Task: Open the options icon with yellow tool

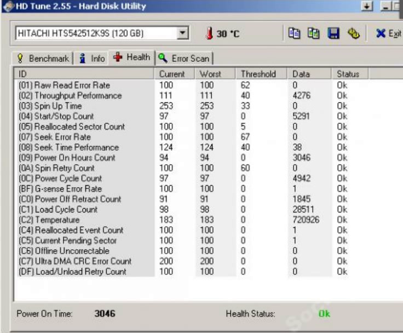Action: pyautogui.click(x=354, y=33)
